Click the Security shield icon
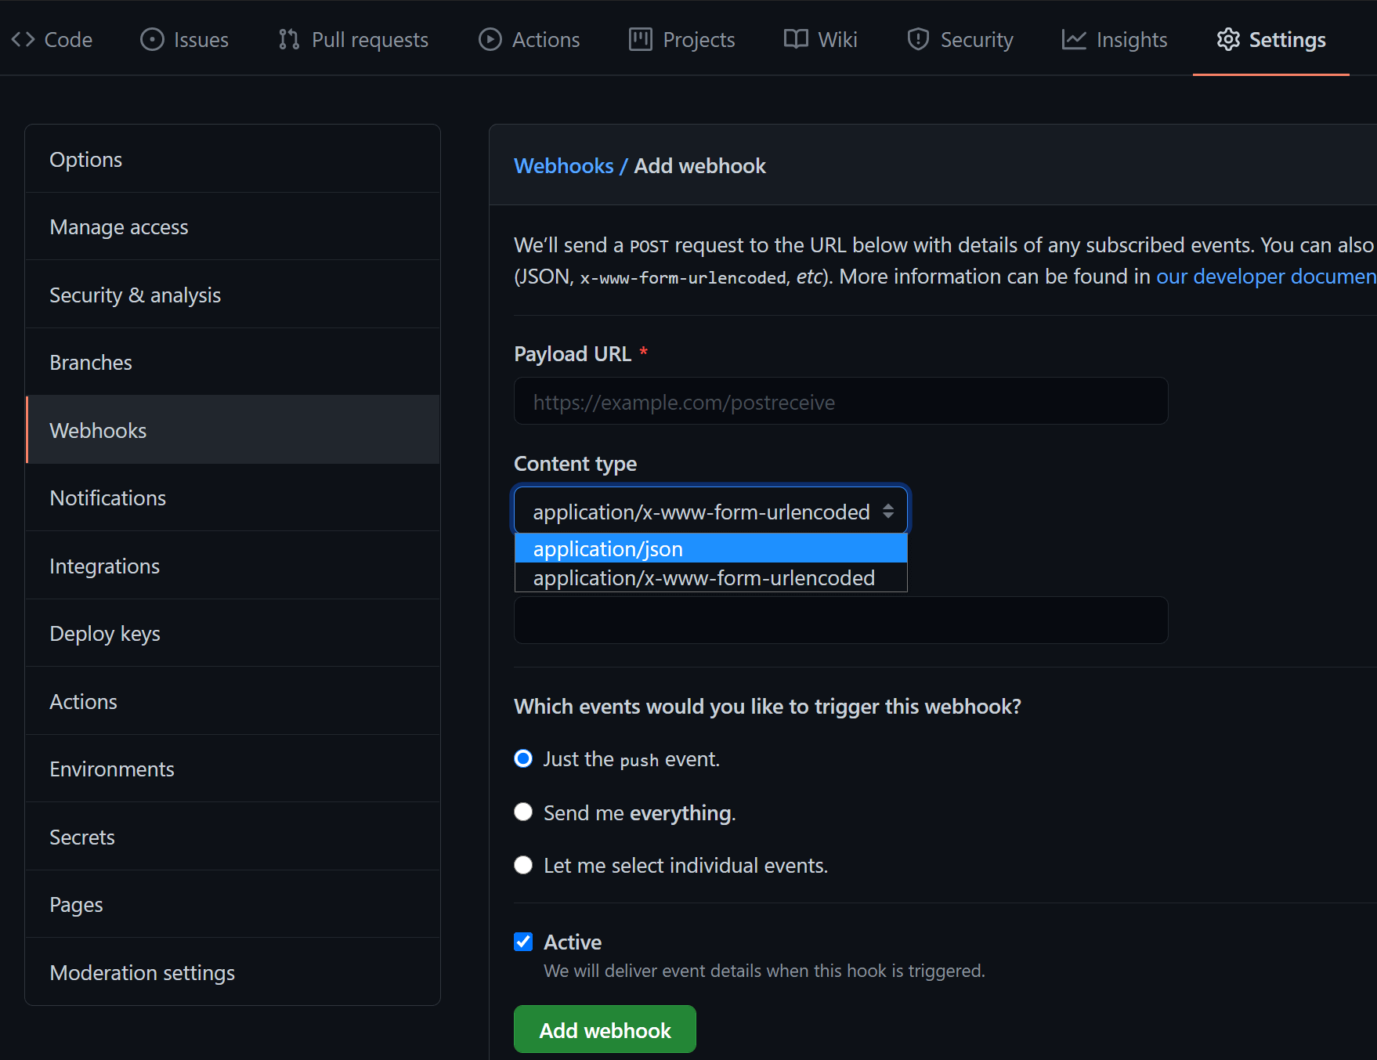This screenshot has width=1377, height=1060. point(918,39)
